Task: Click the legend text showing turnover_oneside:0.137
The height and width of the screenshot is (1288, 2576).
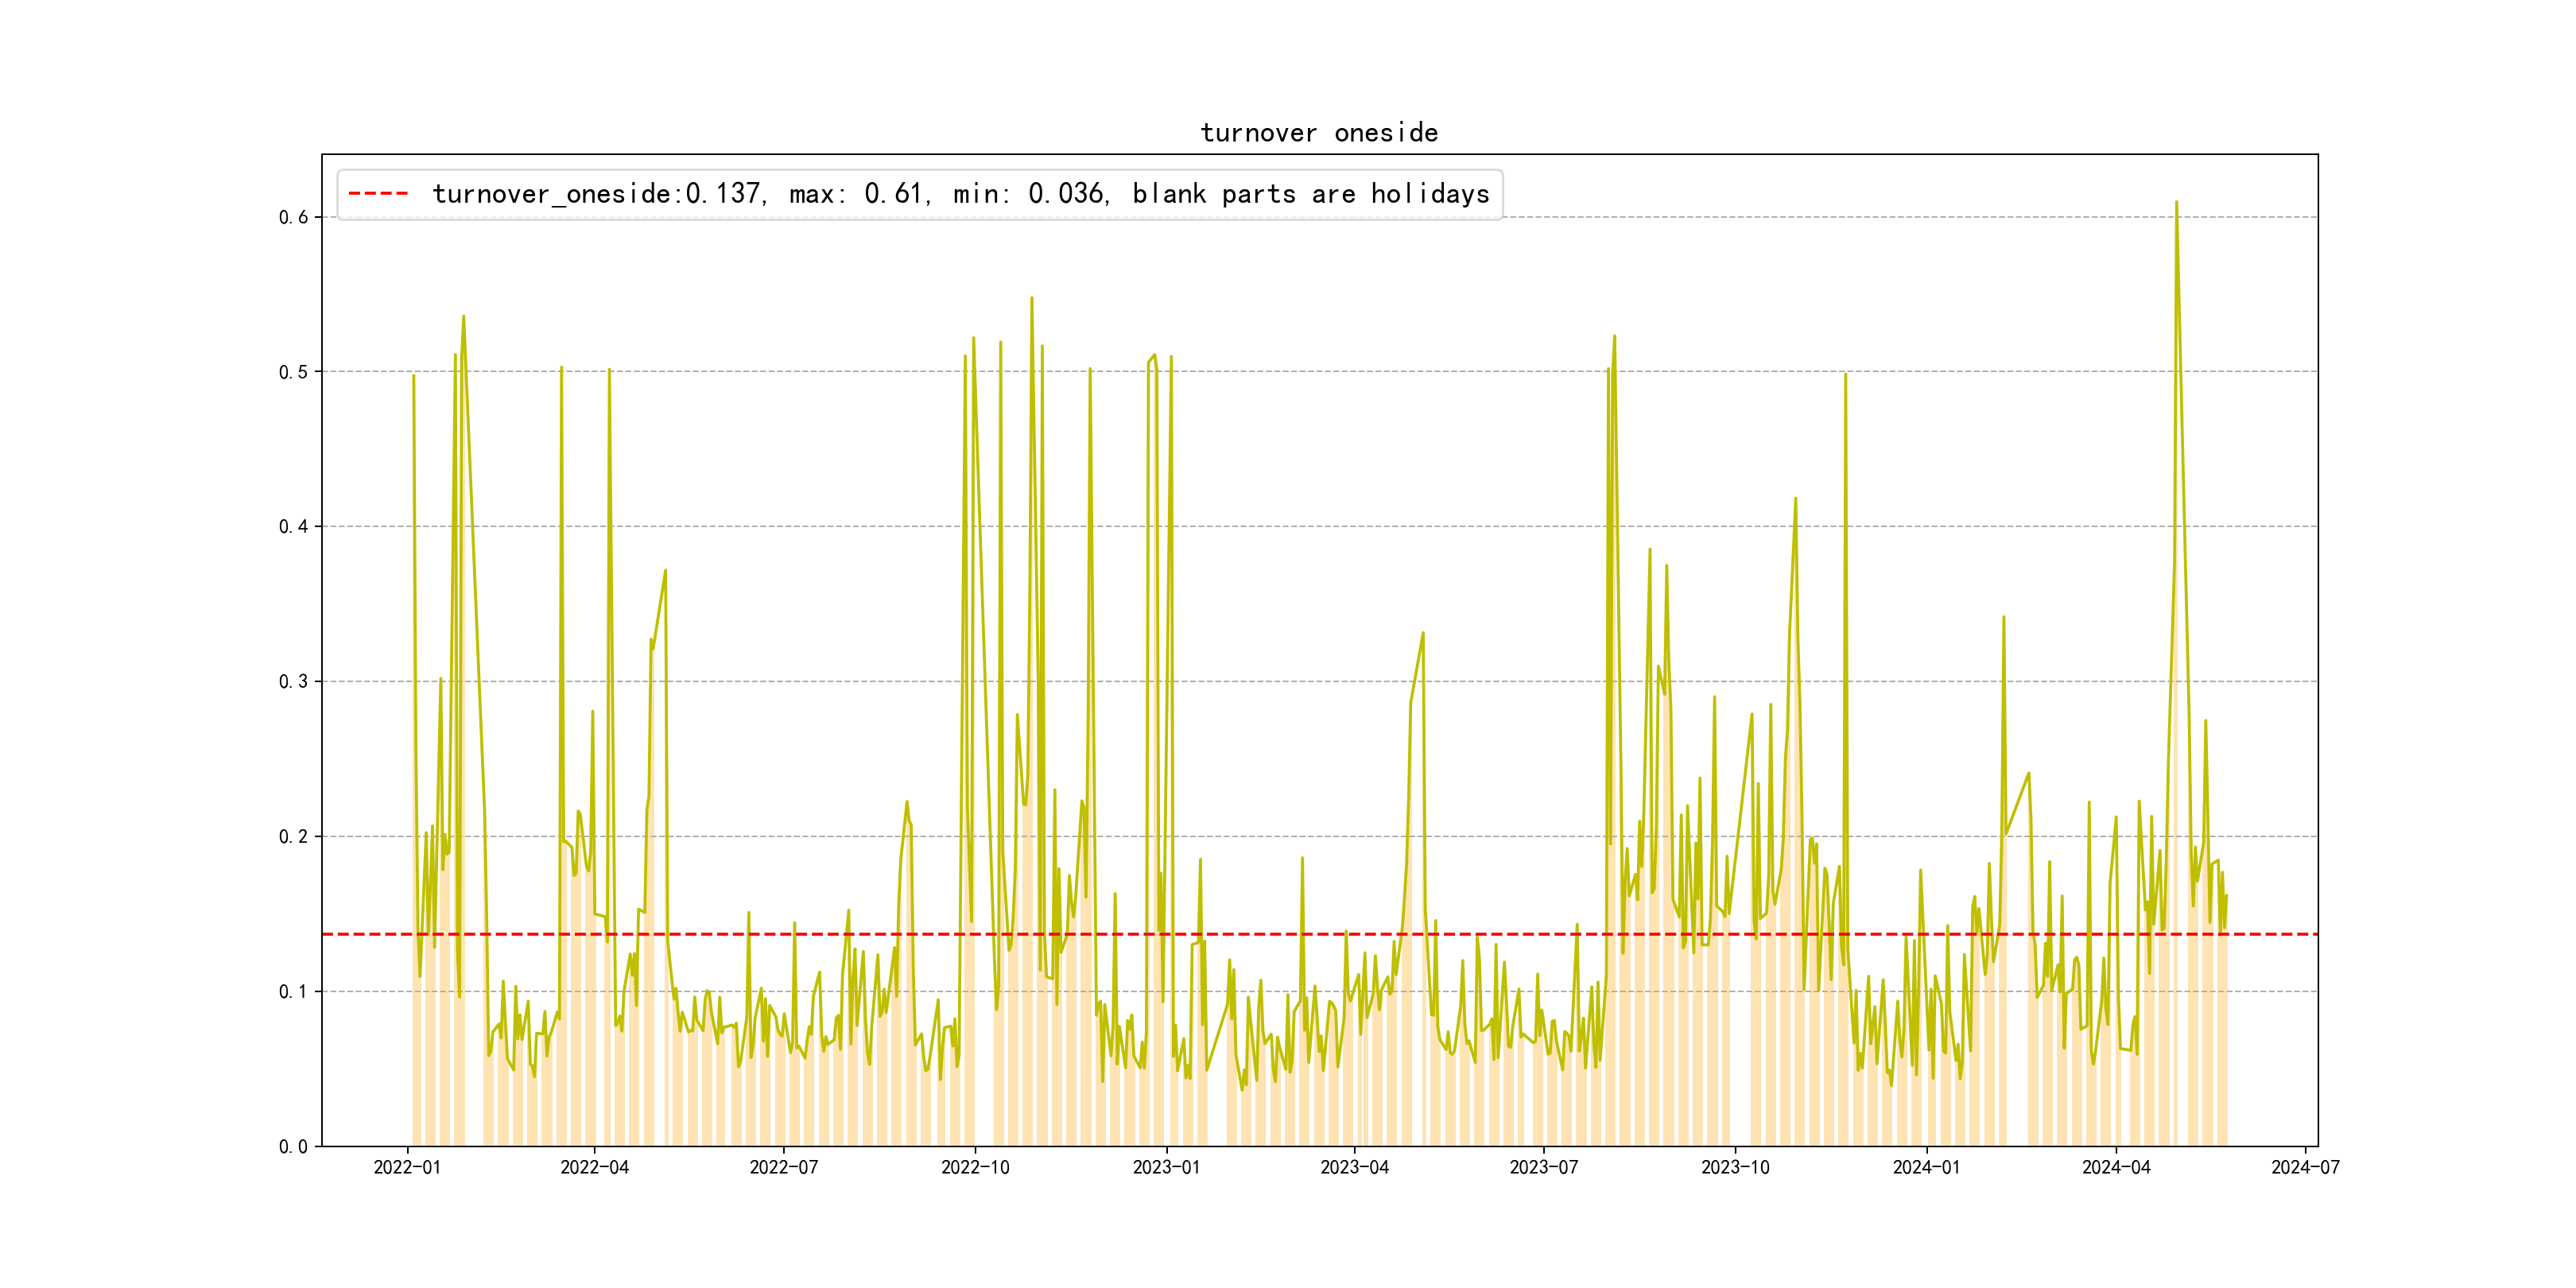Action: (x=598, y=194)
